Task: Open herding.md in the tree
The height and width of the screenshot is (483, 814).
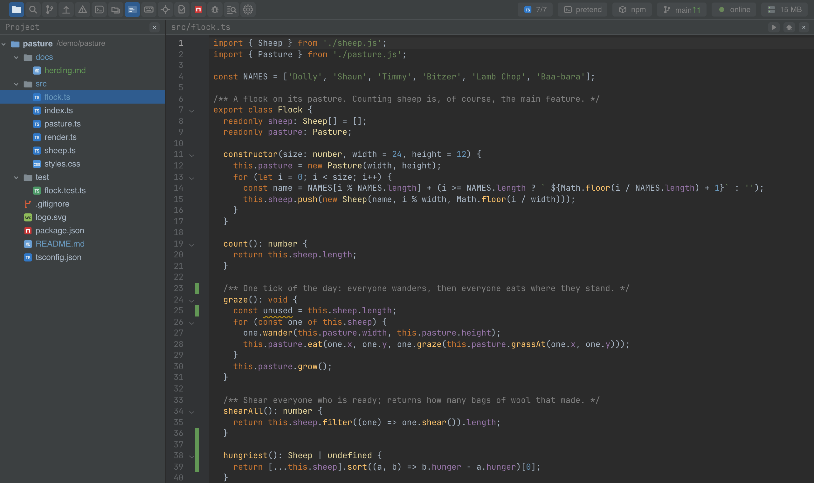Action: click(x=82, y=71)
